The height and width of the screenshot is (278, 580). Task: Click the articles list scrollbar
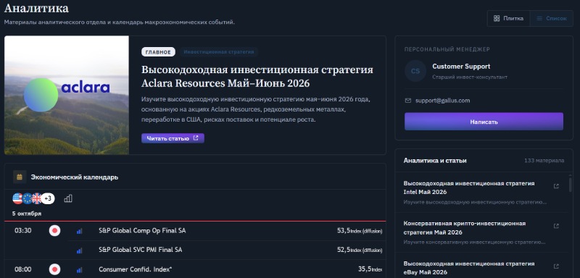pyautogui.click(x=571, y=184)
